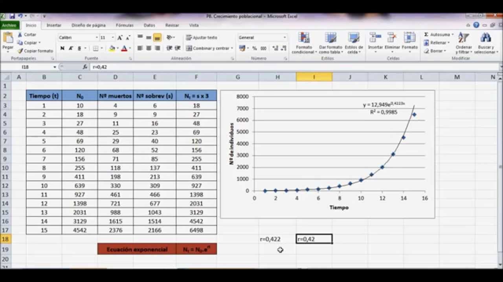Screen dimensions: 503x282
Task: Switch to the Fórmulas tab
Action: (125, 25)
